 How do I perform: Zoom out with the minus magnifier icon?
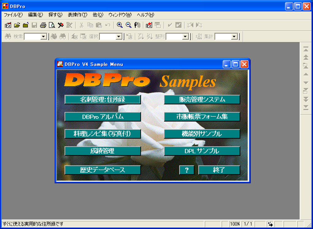click(x=129, y=25)
